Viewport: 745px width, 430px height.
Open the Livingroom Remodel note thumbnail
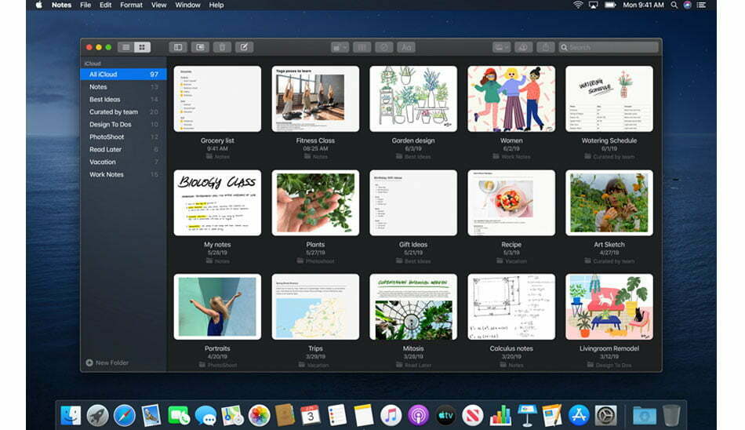coord(609,307)
